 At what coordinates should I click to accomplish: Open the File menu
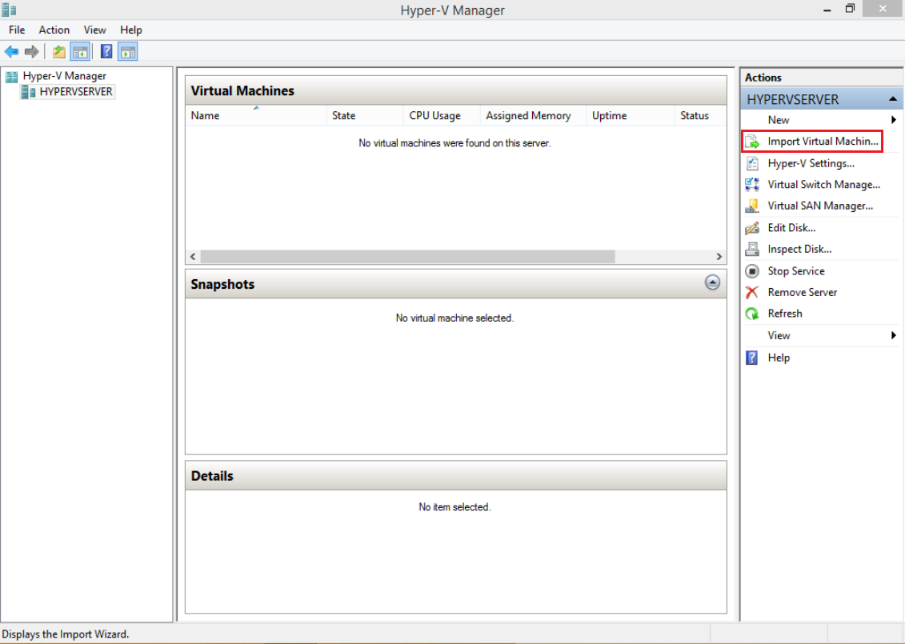pyautogui.click(x=16, y=30)
